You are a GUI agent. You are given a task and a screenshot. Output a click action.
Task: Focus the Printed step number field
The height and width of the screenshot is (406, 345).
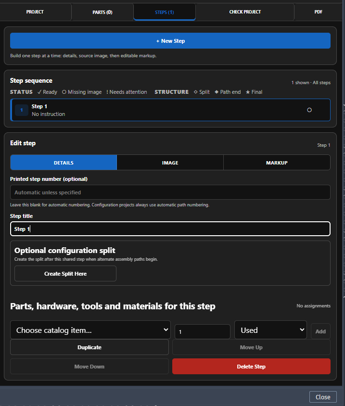(x=170, y=192)
